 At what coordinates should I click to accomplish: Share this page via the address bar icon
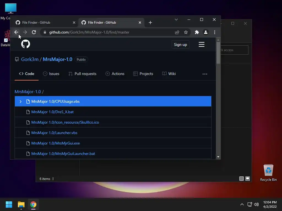point(177,32)
